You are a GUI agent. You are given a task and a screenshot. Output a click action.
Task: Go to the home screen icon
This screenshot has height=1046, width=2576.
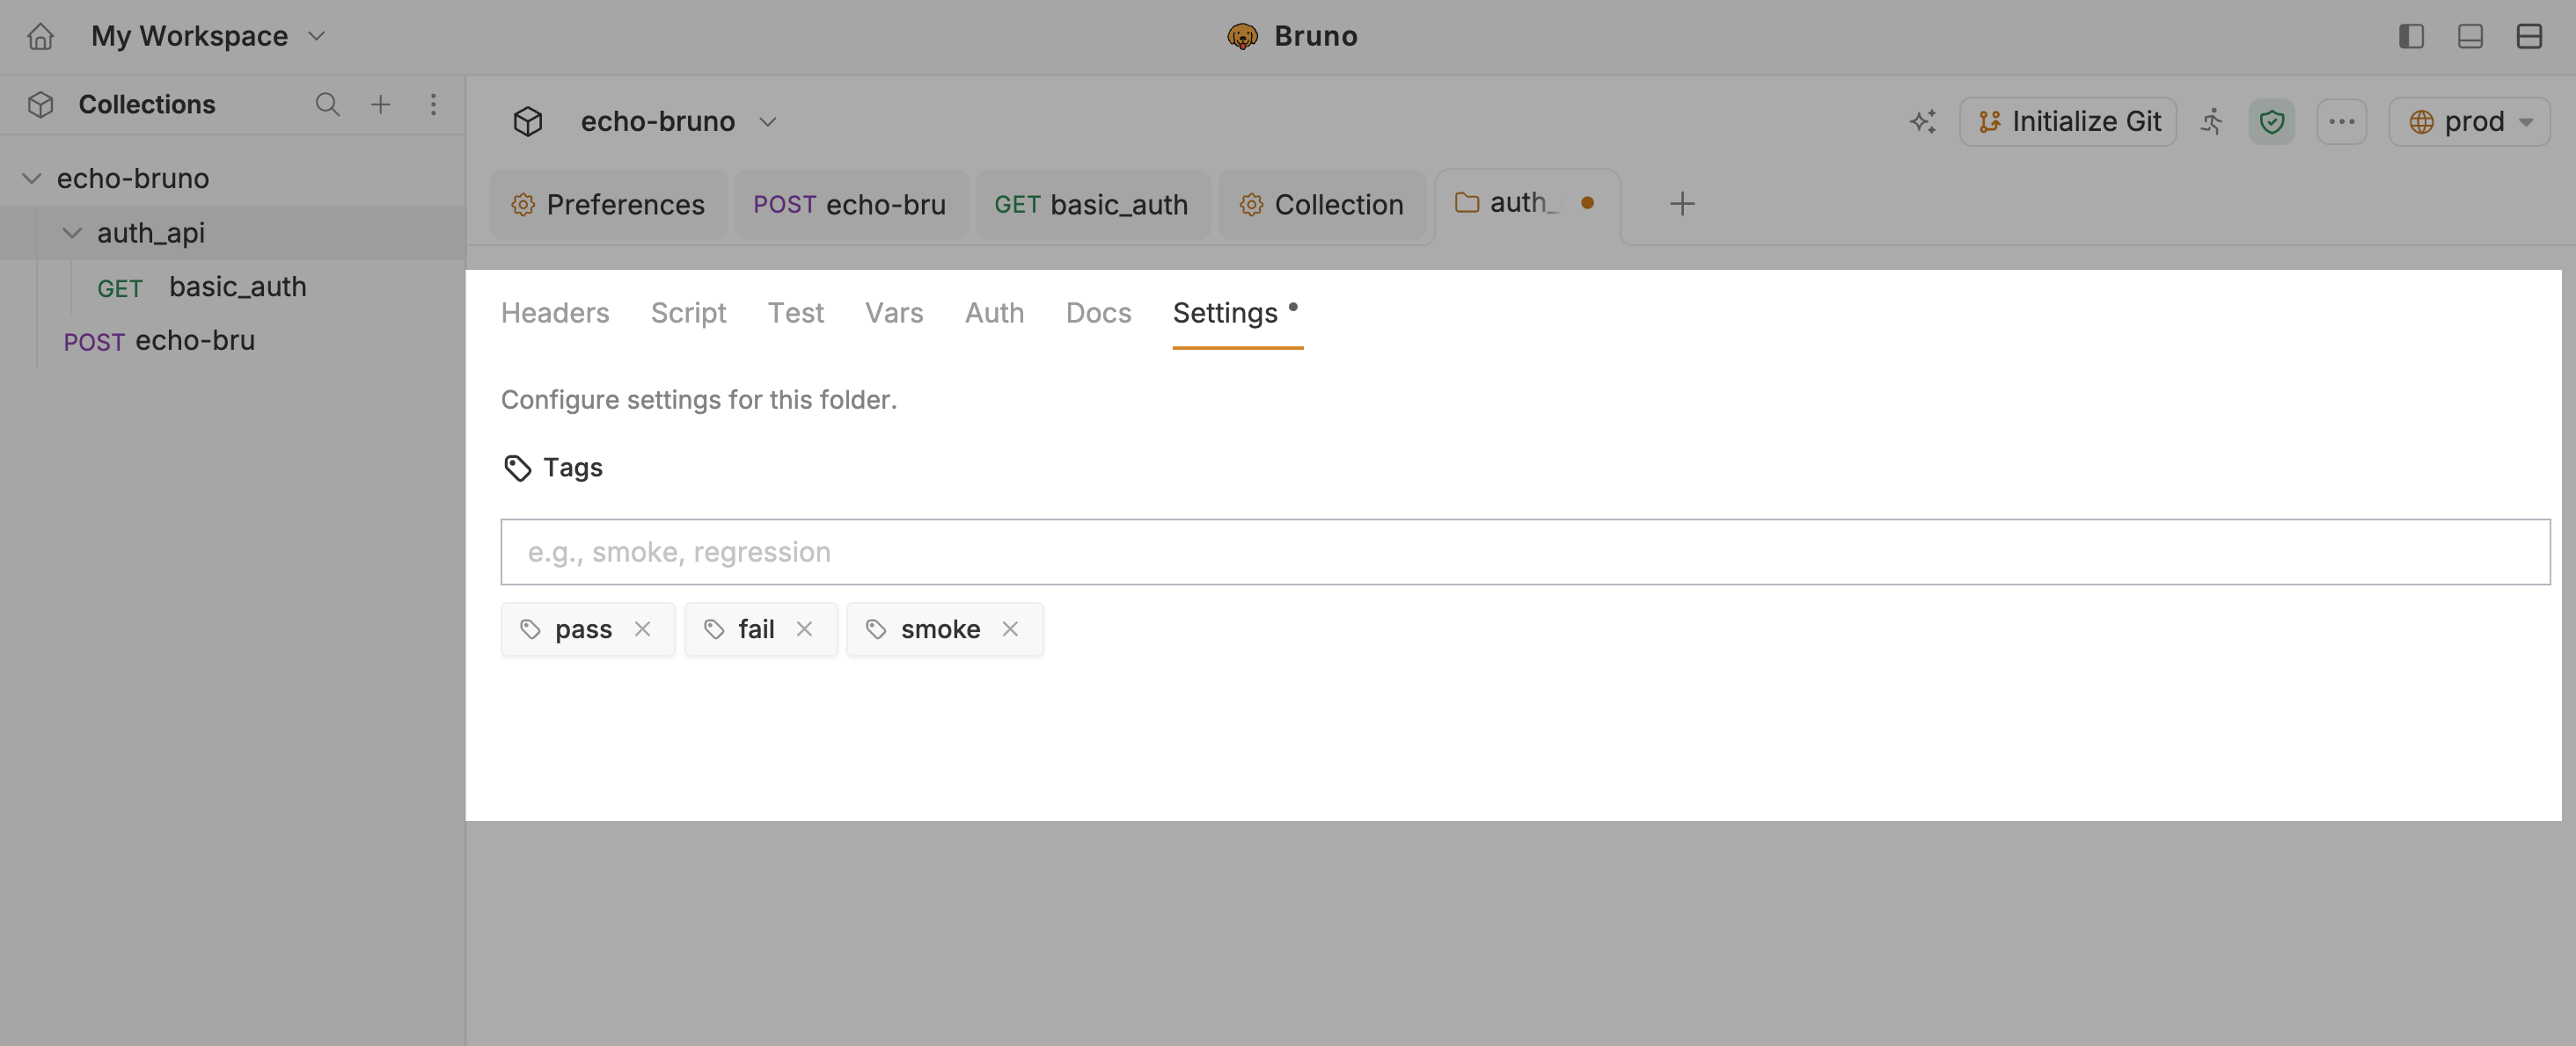click(40, 36)
